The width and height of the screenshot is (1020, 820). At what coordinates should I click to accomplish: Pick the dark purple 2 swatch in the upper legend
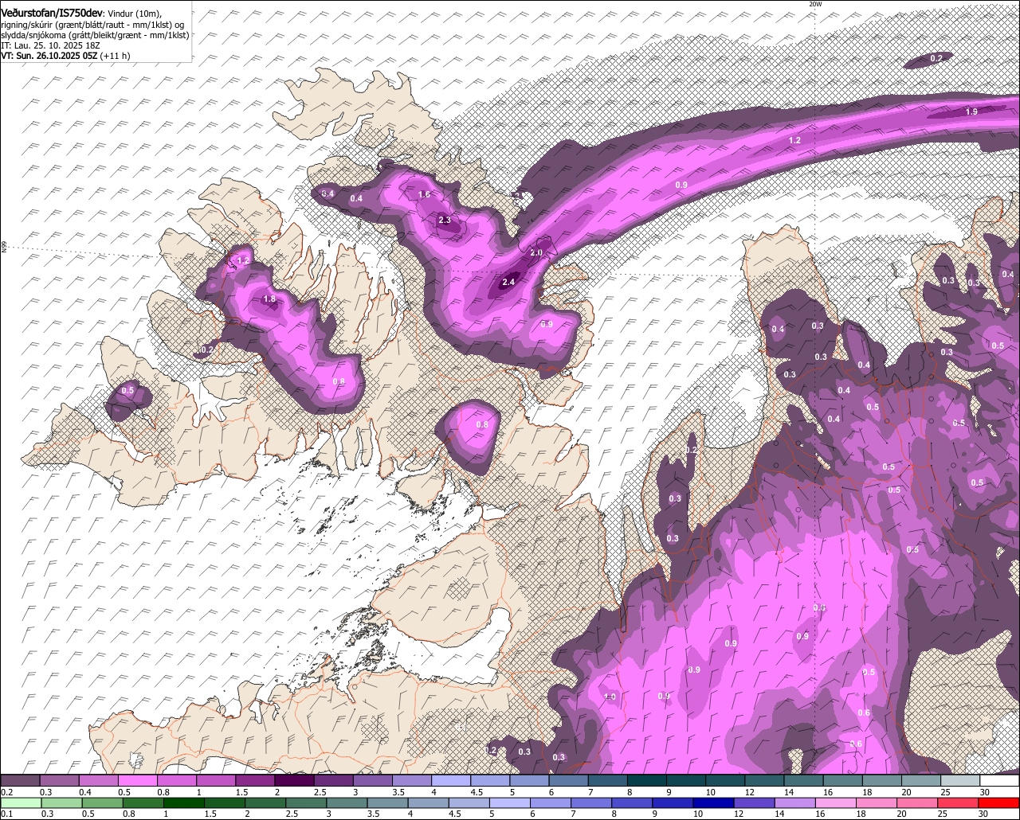295,780
